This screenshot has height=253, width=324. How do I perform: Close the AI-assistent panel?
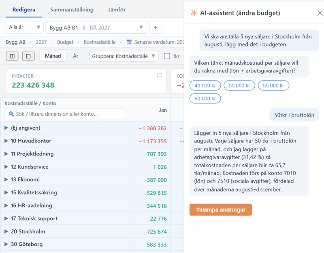tap(320, 13)
